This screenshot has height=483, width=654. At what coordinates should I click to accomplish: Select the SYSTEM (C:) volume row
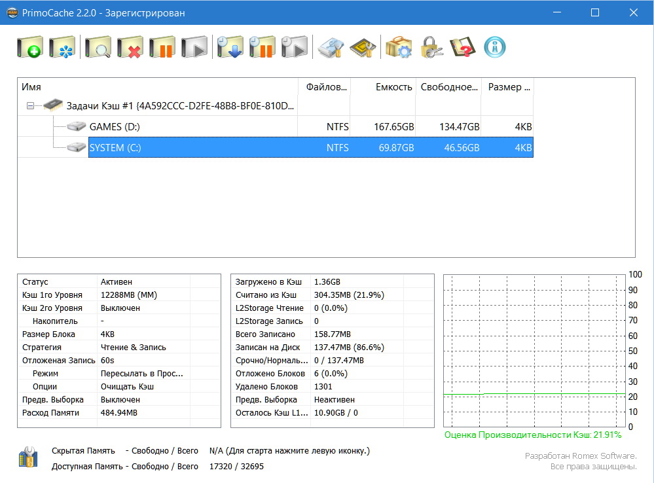(311, 148)
